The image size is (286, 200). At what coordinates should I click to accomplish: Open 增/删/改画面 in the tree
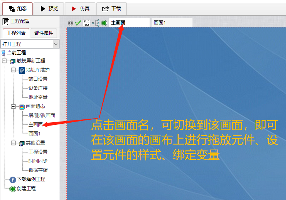pyautogui.click(x=42, y=115)
